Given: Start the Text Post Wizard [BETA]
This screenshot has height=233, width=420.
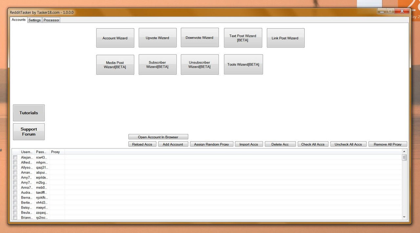Looking at the screenshot, I should (243, 38).
